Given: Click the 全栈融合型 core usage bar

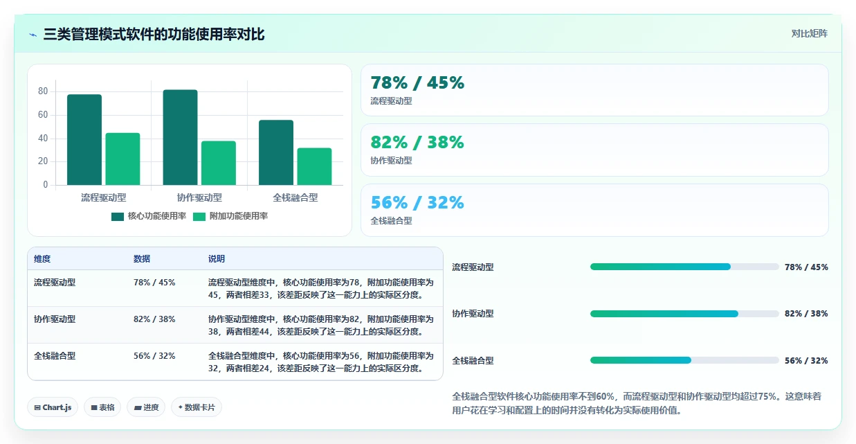Looking at the screenshot, I should (x=276, y=152).
